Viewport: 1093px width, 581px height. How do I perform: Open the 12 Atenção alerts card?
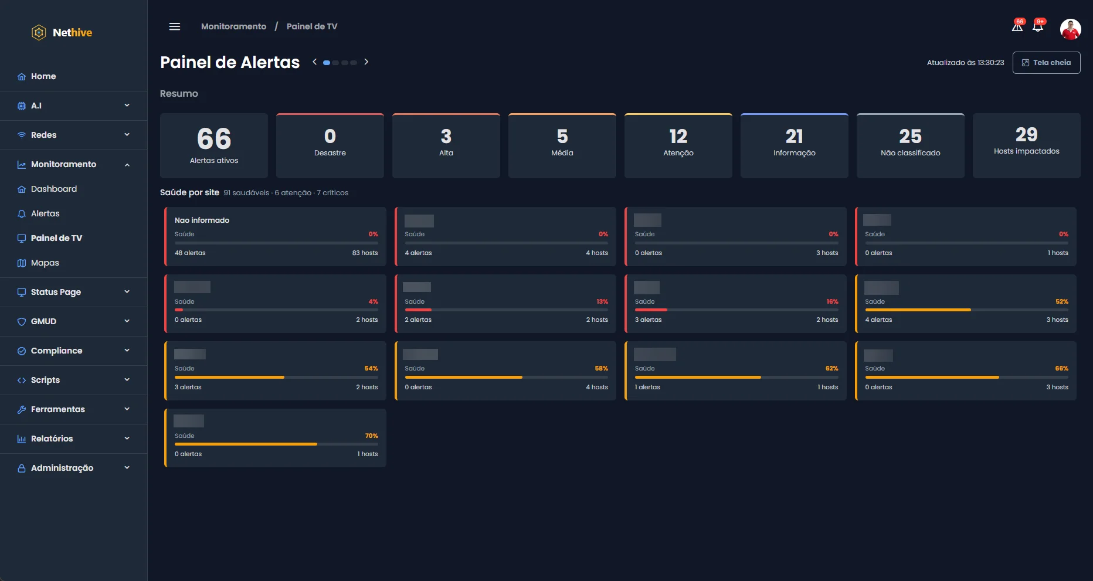click(678, 145)
